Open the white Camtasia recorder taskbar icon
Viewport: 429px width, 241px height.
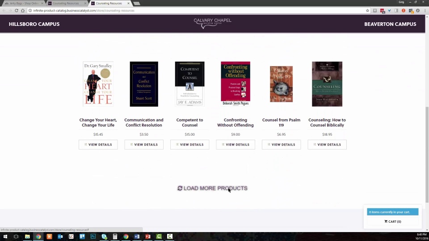tap(170, 237)
